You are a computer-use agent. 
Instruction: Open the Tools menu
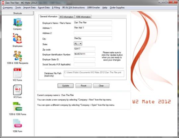point(18,8)
